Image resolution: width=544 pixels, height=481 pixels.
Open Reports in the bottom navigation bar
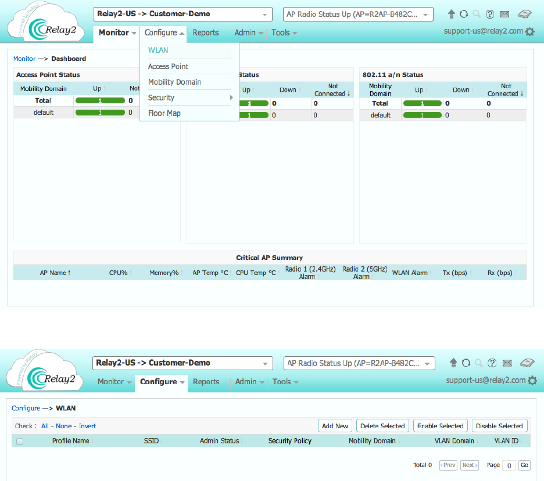point(206,382)
